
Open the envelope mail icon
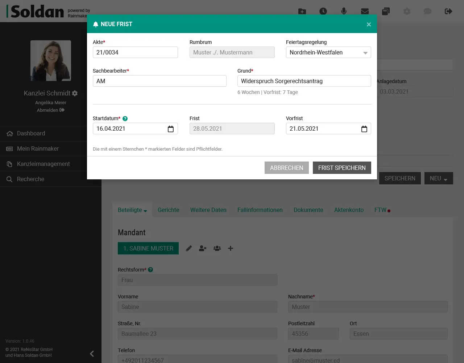click(365, 11)
